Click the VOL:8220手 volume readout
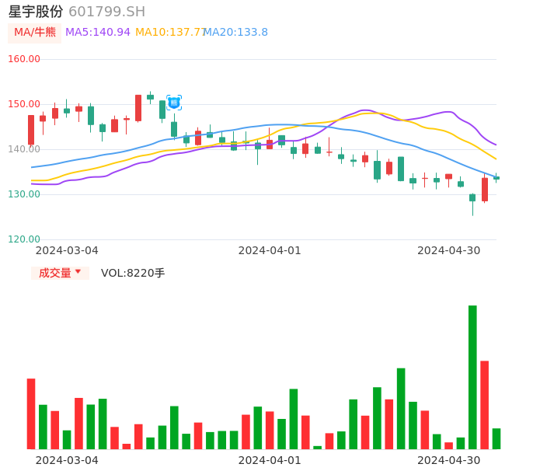 click(133, 273)
